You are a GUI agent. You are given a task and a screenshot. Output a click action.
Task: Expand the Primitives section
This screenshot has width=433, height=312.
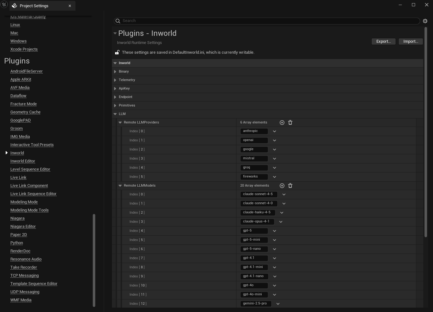(x=115, y=106)
